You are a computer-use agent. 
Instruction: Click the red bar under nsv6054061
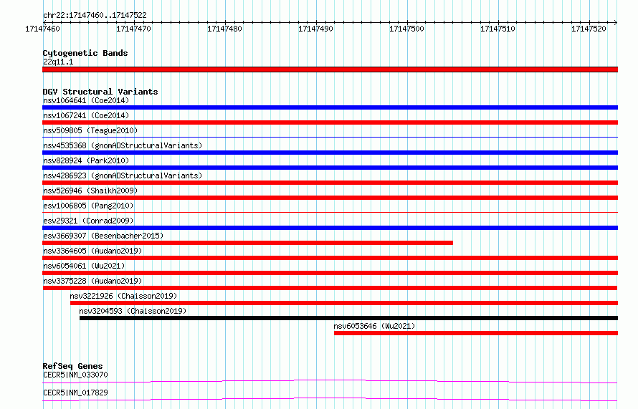click(330, 273)
